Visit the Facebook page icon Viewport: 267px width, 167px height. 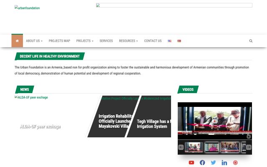[x=202, y=162]
